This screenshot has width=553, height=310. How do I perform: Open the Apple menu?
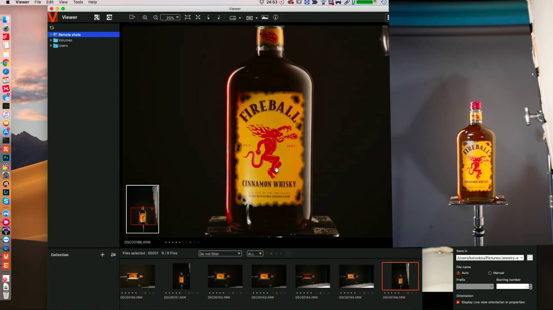pos(8,2)
